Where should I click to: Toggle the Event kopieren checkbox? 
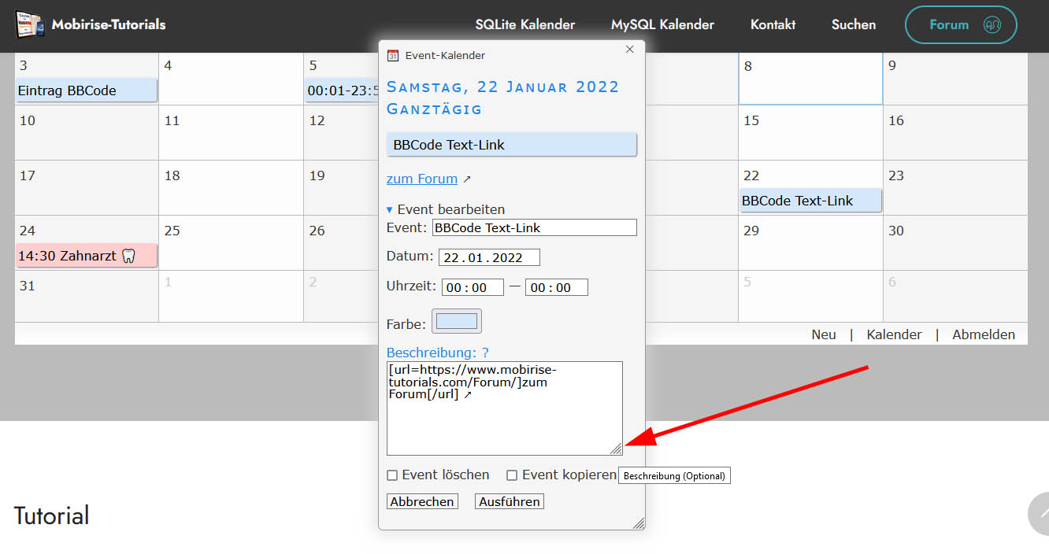click(x=512, y=475)
